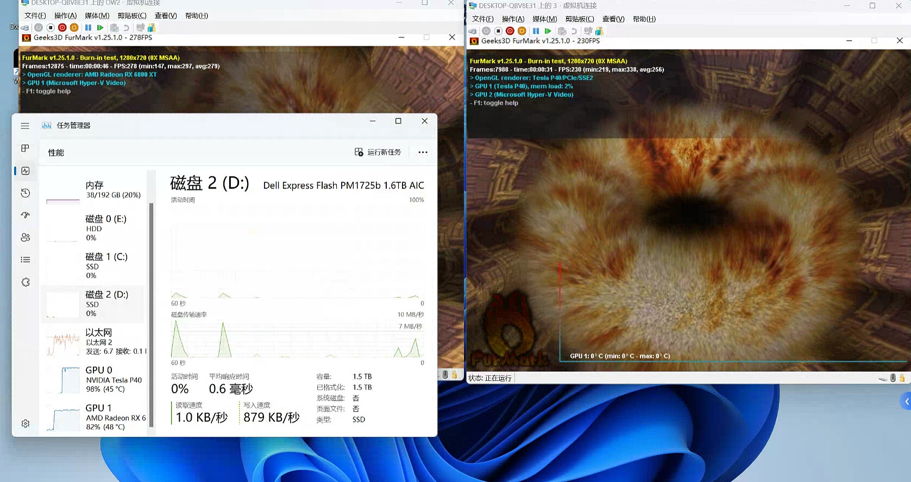Click Run new task button
Screen dimensions: 911x482
[378, 152]
